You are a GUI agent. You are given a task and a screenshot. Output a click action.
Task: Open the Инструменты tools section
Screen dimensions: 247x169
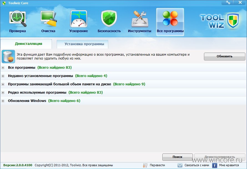(140, 22)
